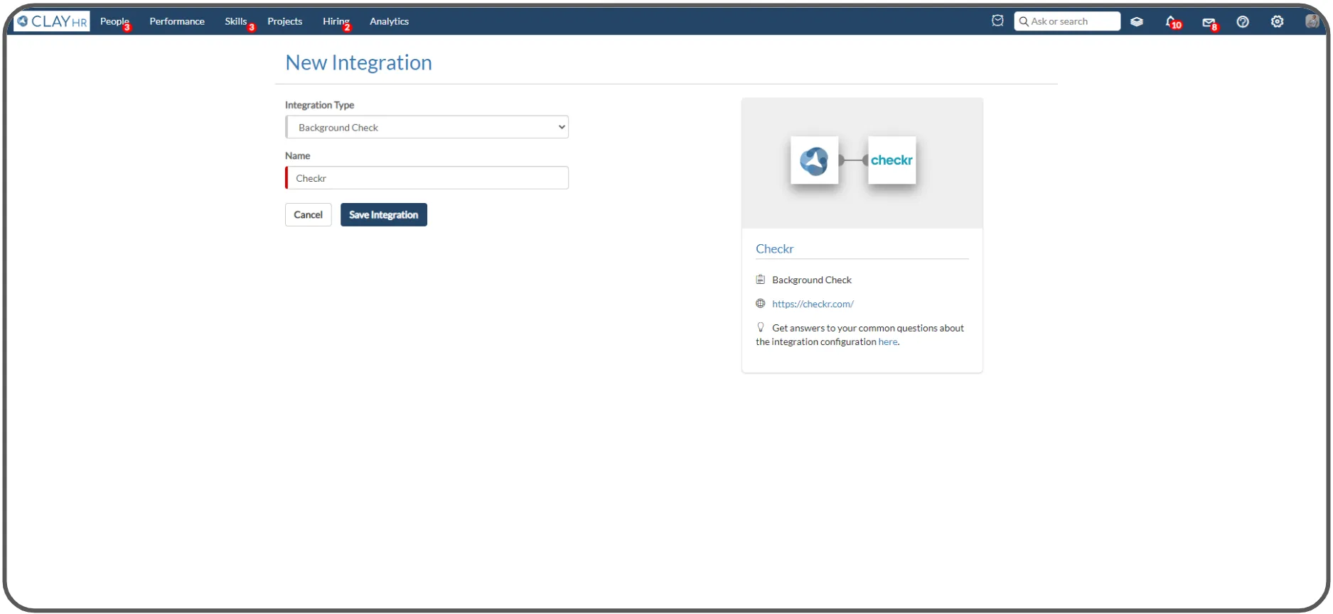This screenshot has width=1333, height=614.
Task: Click the Name field containing Checkr
Action: click(427, 178)
